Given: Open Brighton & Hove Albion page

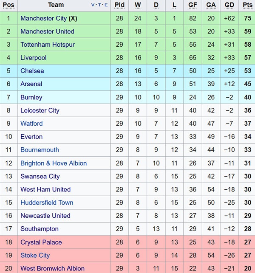Looking at the screenshot, I should [x=54, y=163].
